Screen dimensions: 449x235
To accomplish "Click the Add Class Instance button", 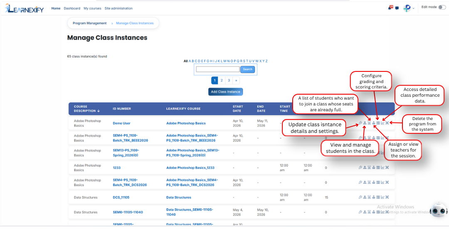I will [225, 92].
